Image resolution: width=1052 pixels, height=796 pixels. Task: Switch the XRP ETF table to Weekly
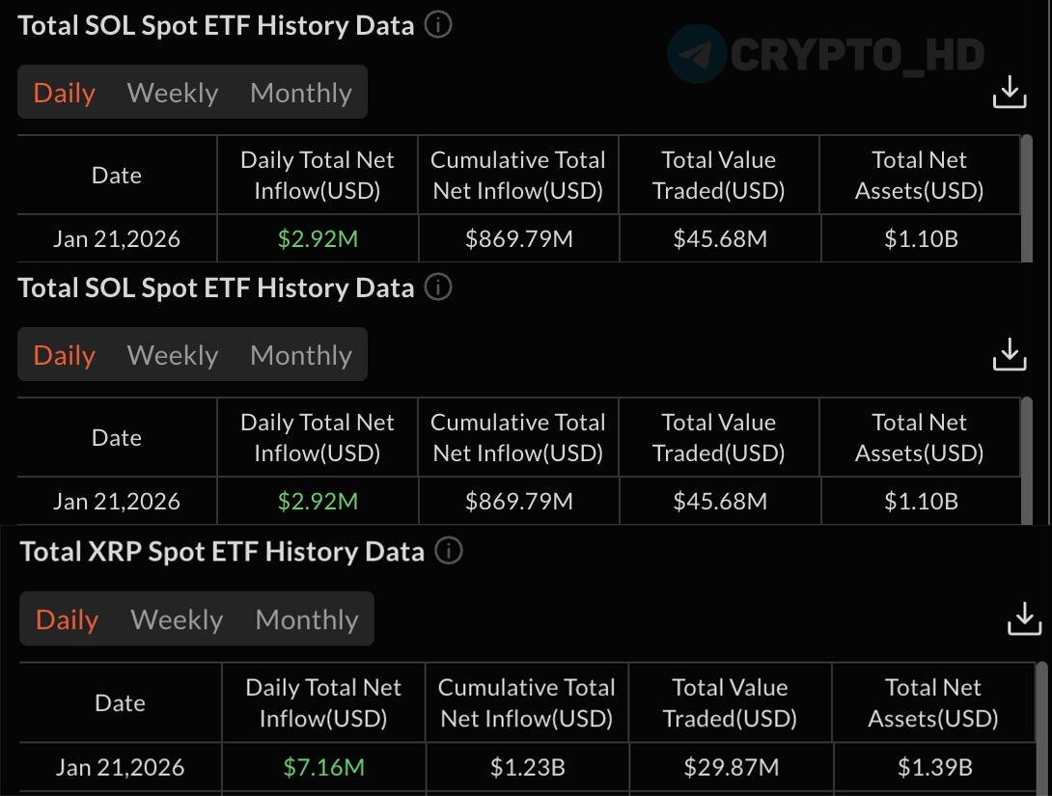click(177, 619)
